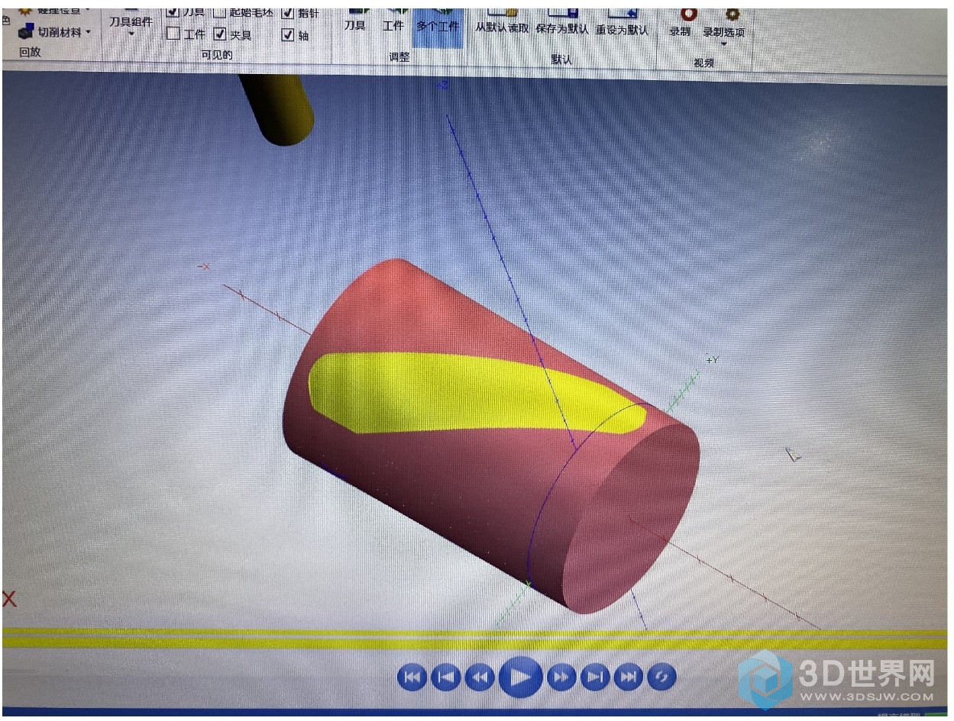Start video capture with 录制
Screen dimensions: 954x721
[681, 23]
